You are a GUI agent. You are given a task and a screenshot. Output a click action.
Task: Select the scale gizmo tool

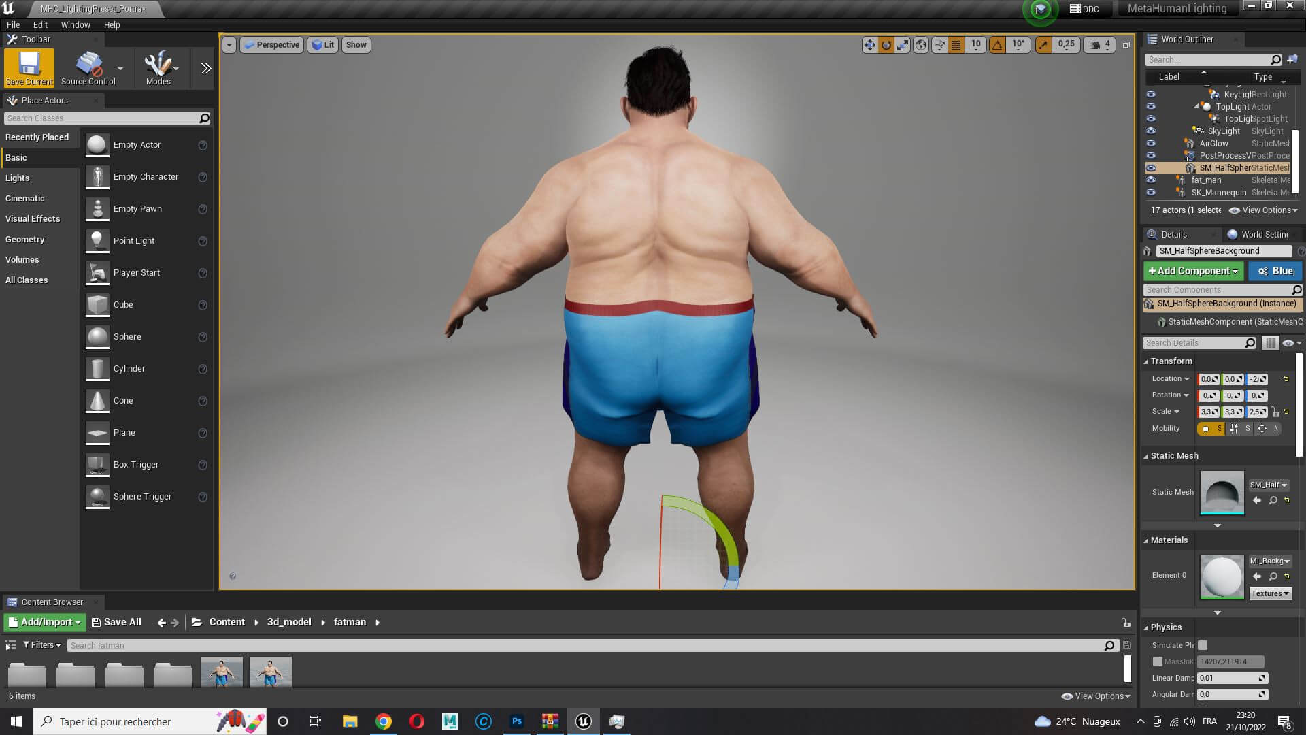(x=903, y=45)
